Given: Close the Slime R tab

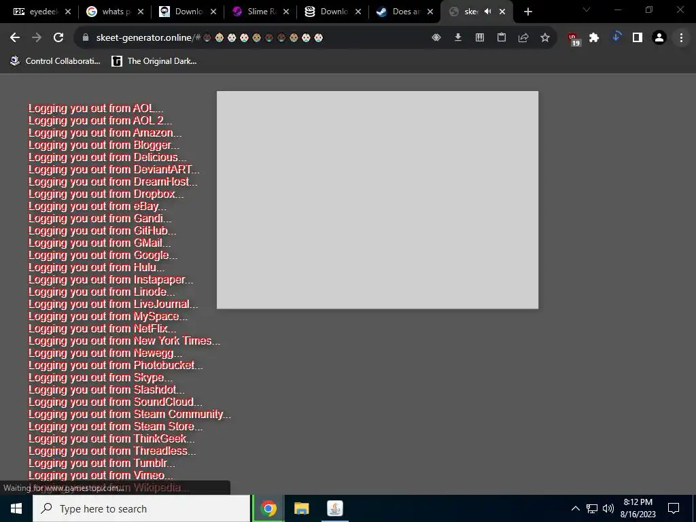Looking at the screenshot, I should pyautogui.click(x=286, y=12).
